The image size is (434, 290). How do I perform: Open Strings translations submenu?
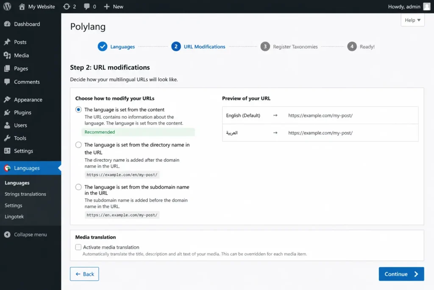click(x=25, y=194)
